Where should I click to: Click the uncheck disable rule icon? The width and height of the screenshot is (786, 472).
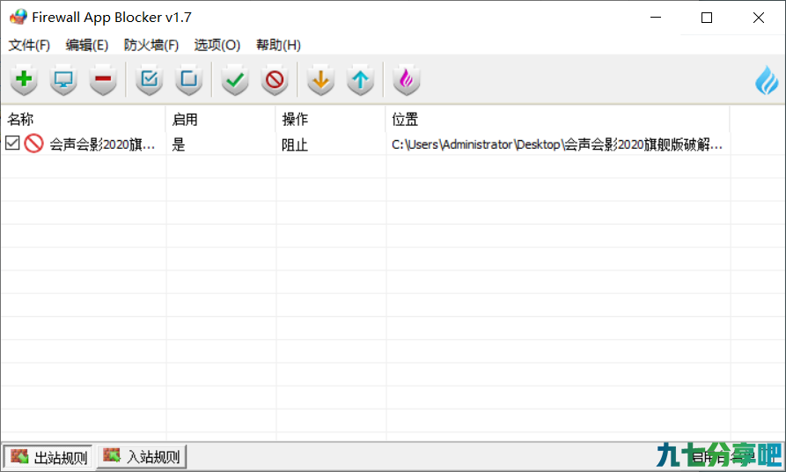[189, 80]
